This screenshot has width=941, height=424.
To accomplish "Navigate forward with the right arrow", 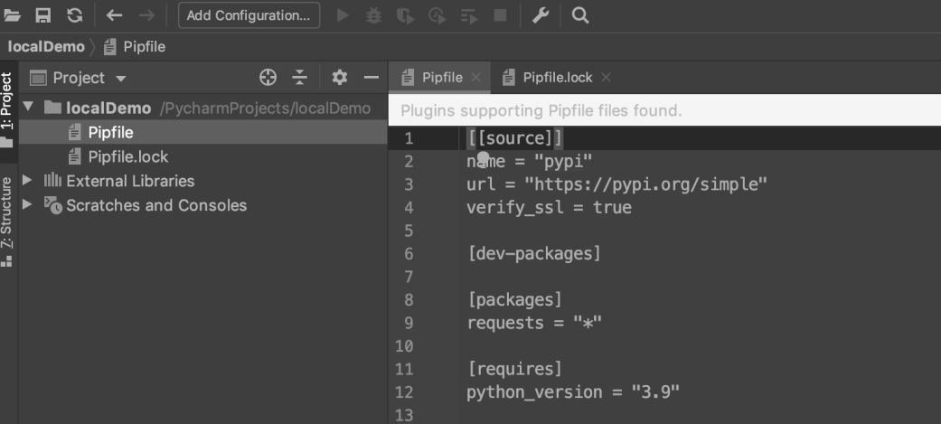I will (x=146, y=15).
